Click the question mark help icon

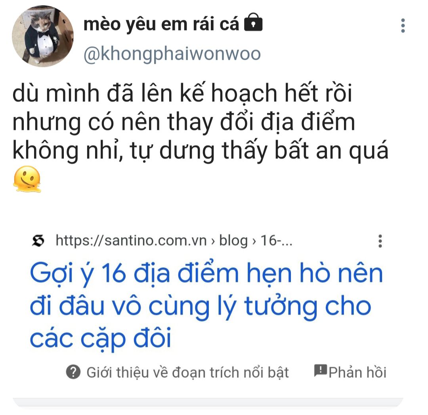(73, 372)
